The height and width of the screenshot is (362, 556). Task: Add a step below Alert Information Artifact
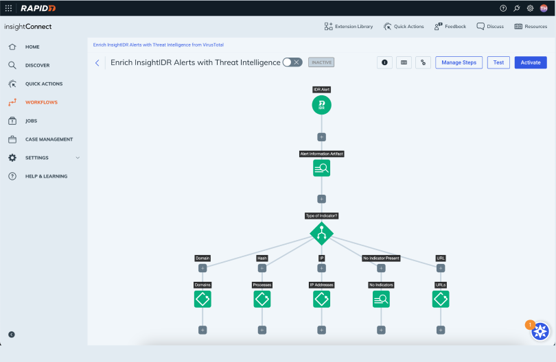pos(322,199)
